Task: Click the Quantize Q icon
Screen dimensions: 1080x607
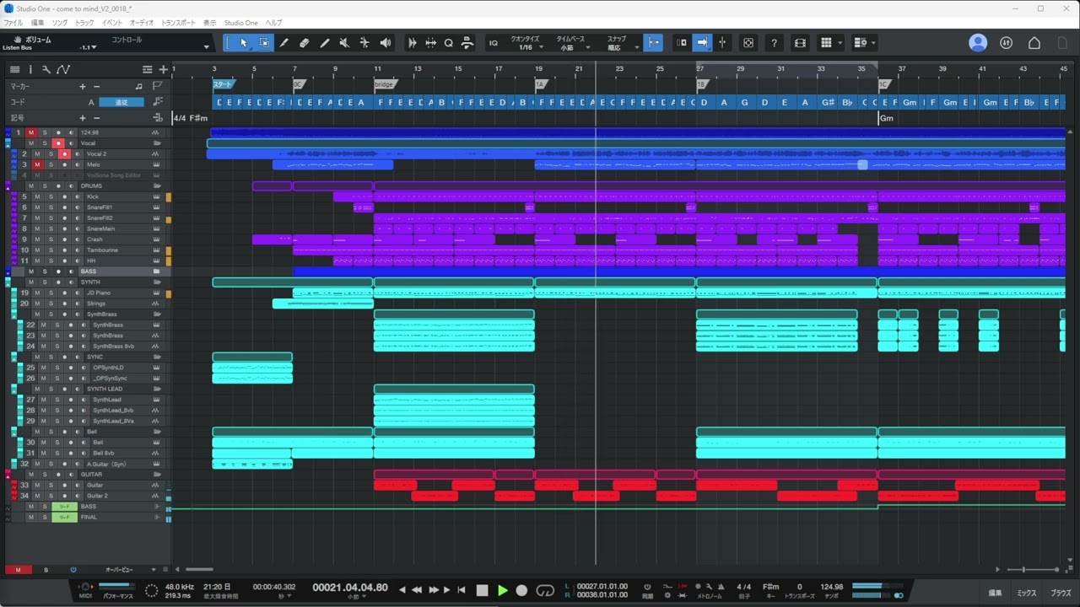Action: (x=449, y=43)
